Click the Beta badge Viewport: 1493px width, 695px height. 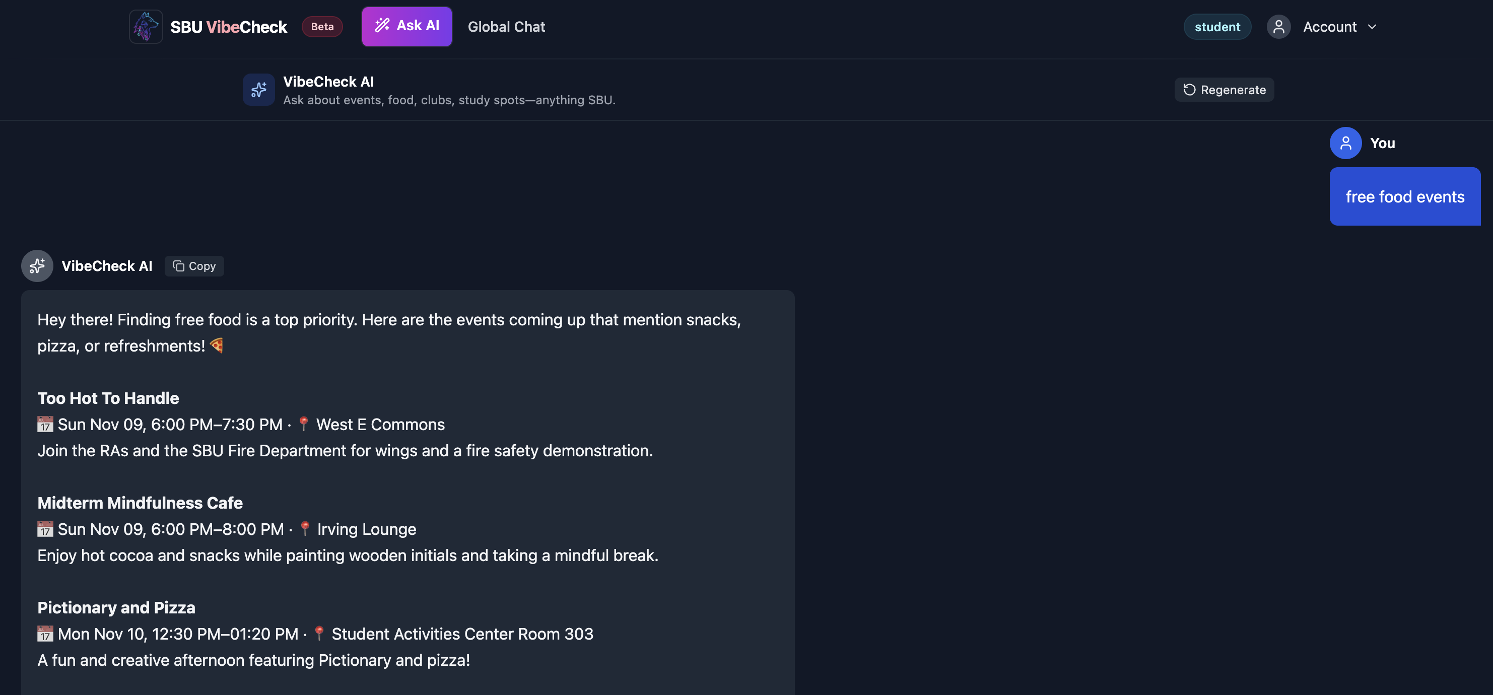(322, 27)
